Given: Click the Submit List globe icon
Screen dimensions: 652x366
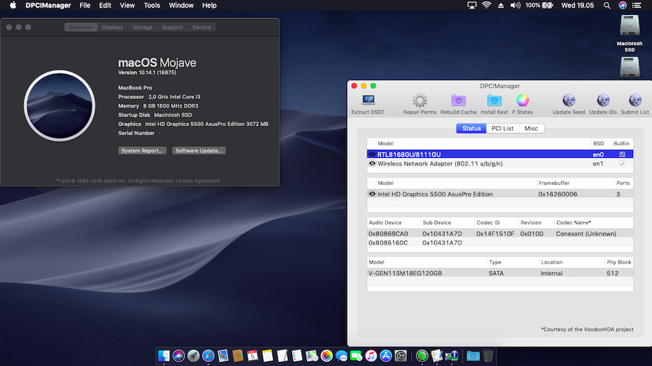Looking at the screenshot, I should (x=634, y=100).
